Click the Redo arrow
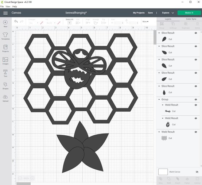Image resolution: width=202 pixels, height=185 pixels. pos(22,21)
